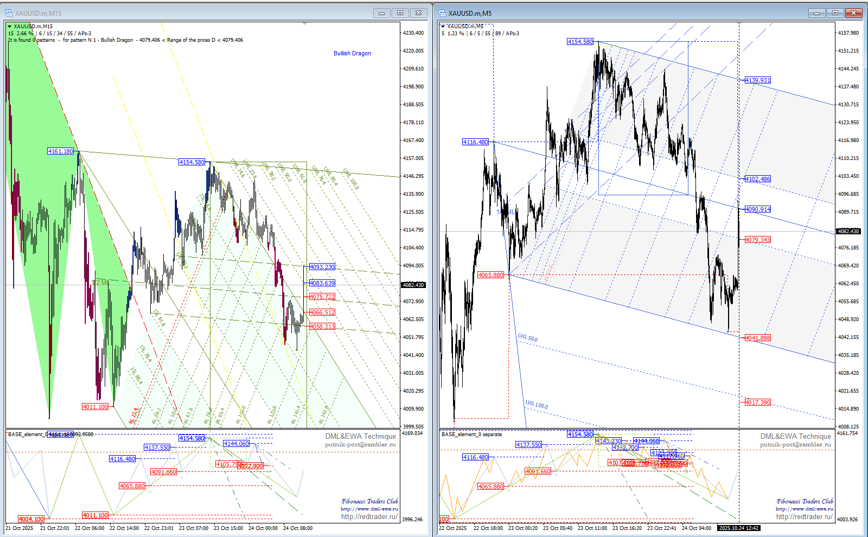
Task: Open the redtrader.ru link in M5 chart
Action: (804, 517)
